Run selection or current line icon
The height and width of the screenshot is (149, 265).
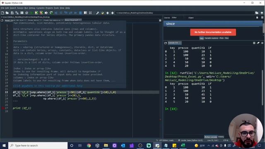coord(46,13)
